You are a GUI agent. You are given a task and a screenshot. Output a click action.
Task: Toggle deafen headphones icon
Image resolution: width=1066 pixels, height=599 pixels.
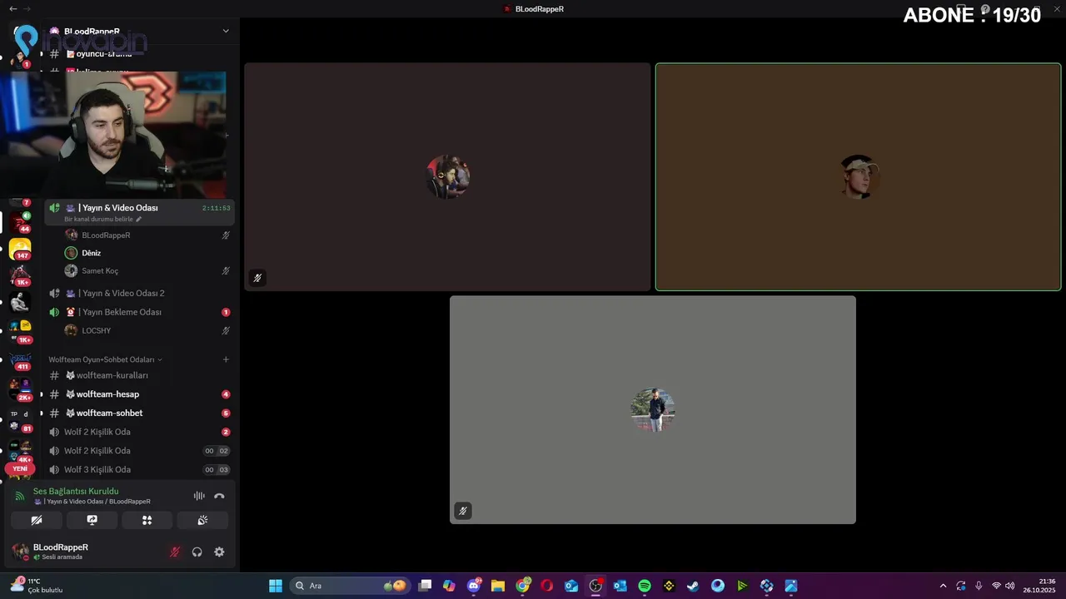[x=197, y=552]
